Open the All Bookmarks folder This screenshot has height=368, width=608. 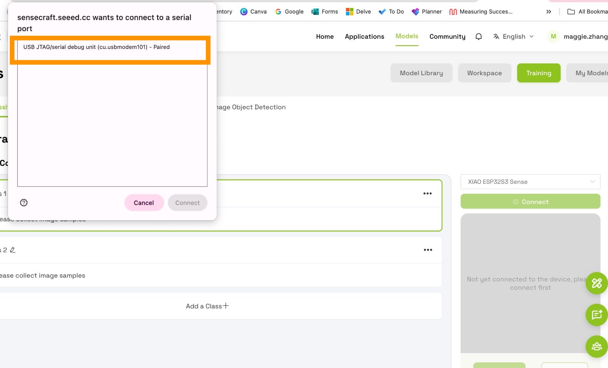coord(587,12)
